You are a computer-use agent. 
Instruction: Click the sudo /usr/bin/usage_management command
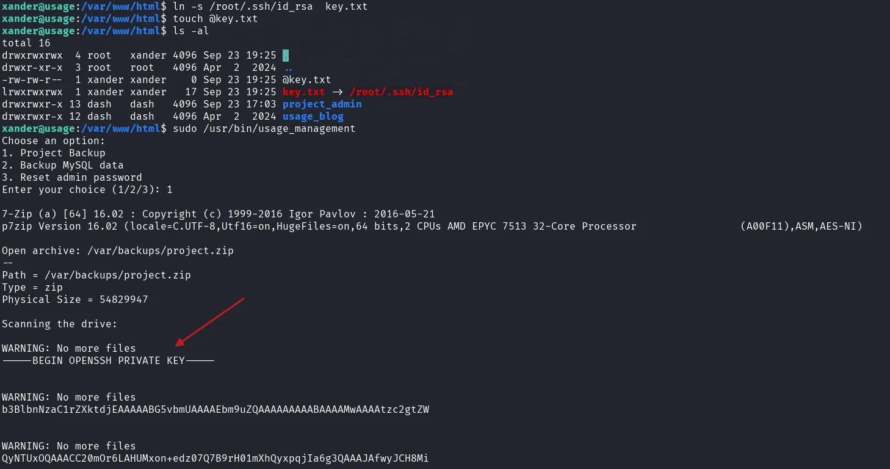point(264,129)
